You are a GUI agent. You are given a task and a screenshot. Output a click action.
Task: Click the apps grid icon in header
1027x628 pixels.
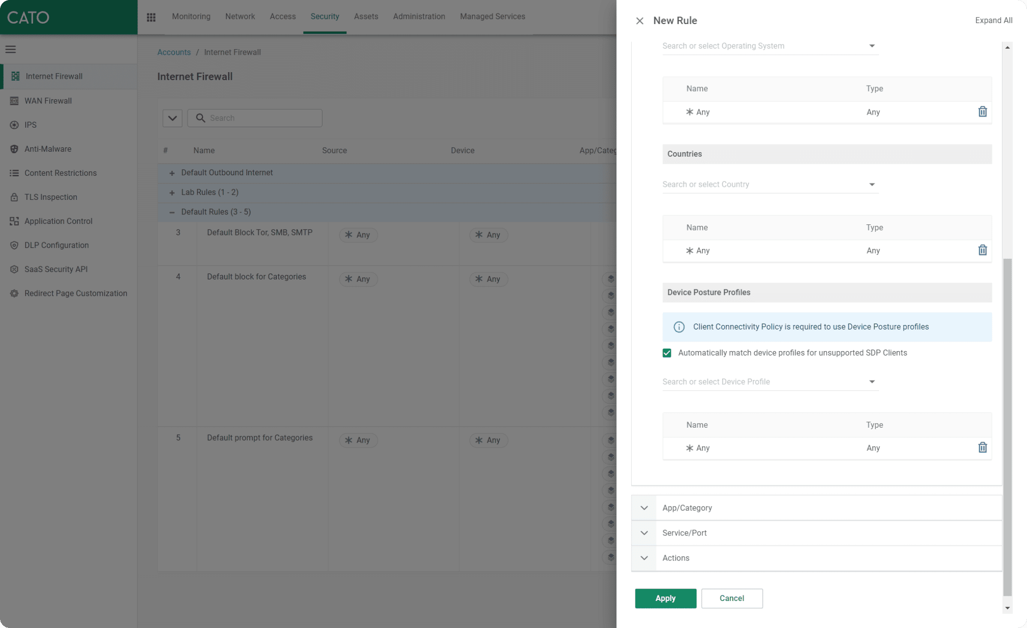point(151,17)
